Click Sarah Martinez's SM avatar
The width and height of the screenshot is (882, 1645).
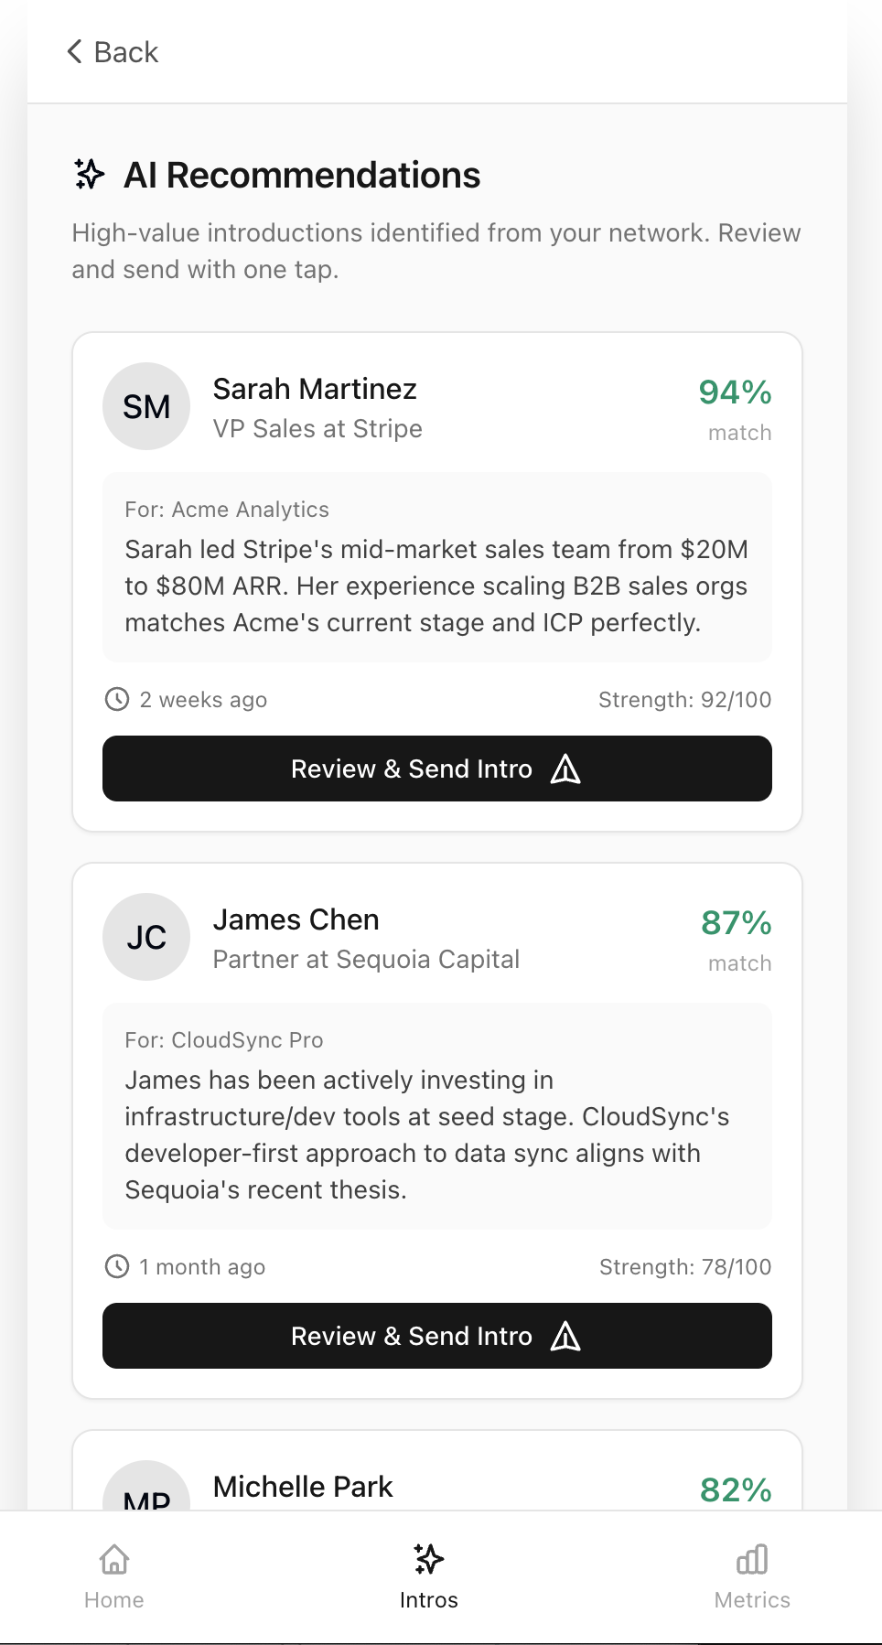[x=146, y=406]
